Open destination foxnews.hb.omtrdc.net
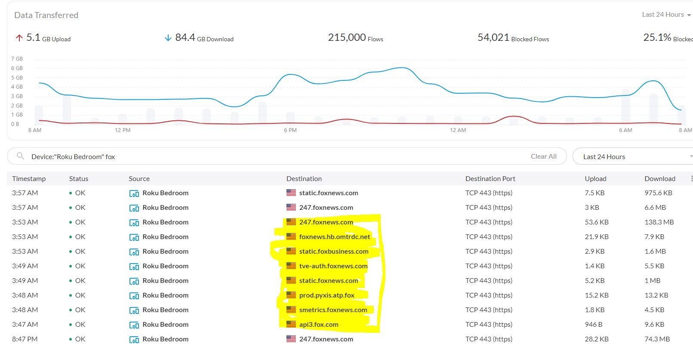The height and width of the screenshot is (347, 693). pos(335,236)
